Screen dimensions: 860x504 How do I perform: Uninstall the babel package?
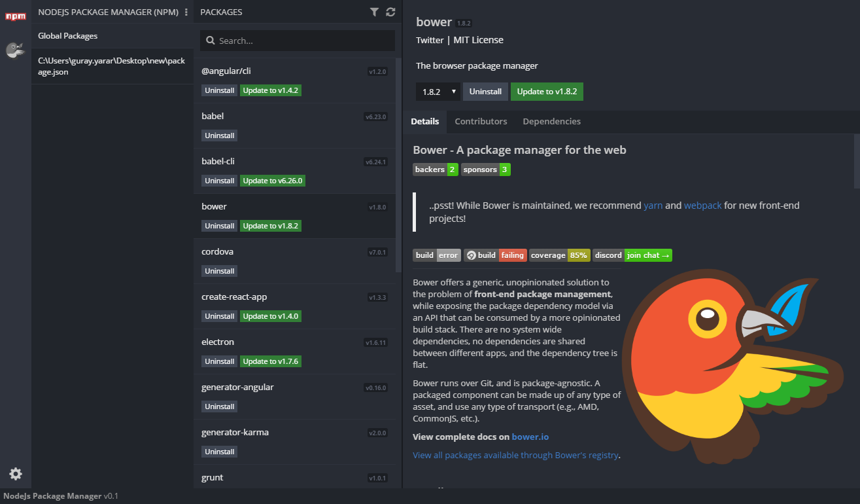click(x=219, y=135)
